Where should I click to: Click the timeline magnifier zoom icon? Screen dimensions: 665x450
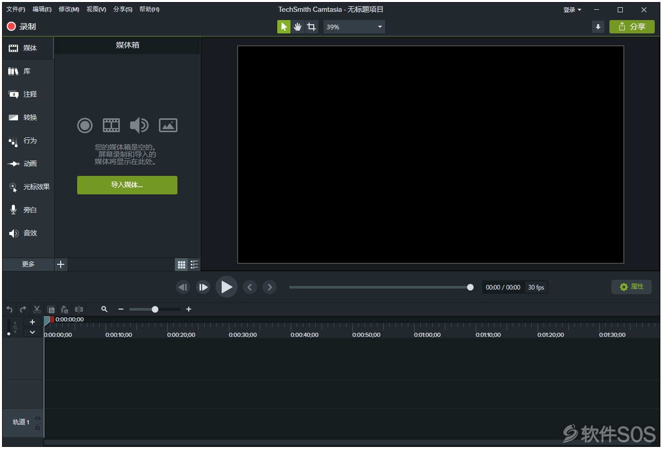click(x=104, y=309)
